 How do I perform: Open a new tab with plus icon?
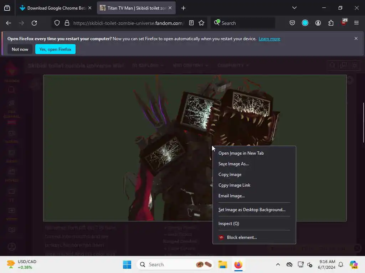pyautogui.click(x=184, y=8)
